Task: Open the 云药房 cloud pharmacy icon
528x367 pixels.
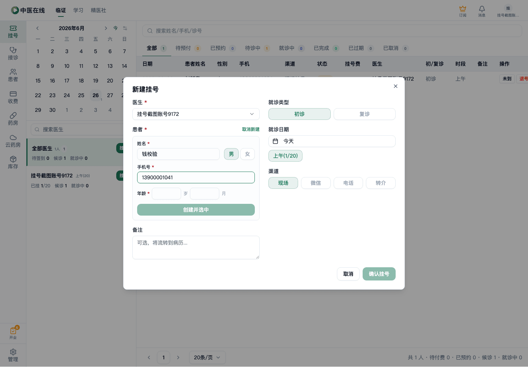Action: (x=13, y=141)
